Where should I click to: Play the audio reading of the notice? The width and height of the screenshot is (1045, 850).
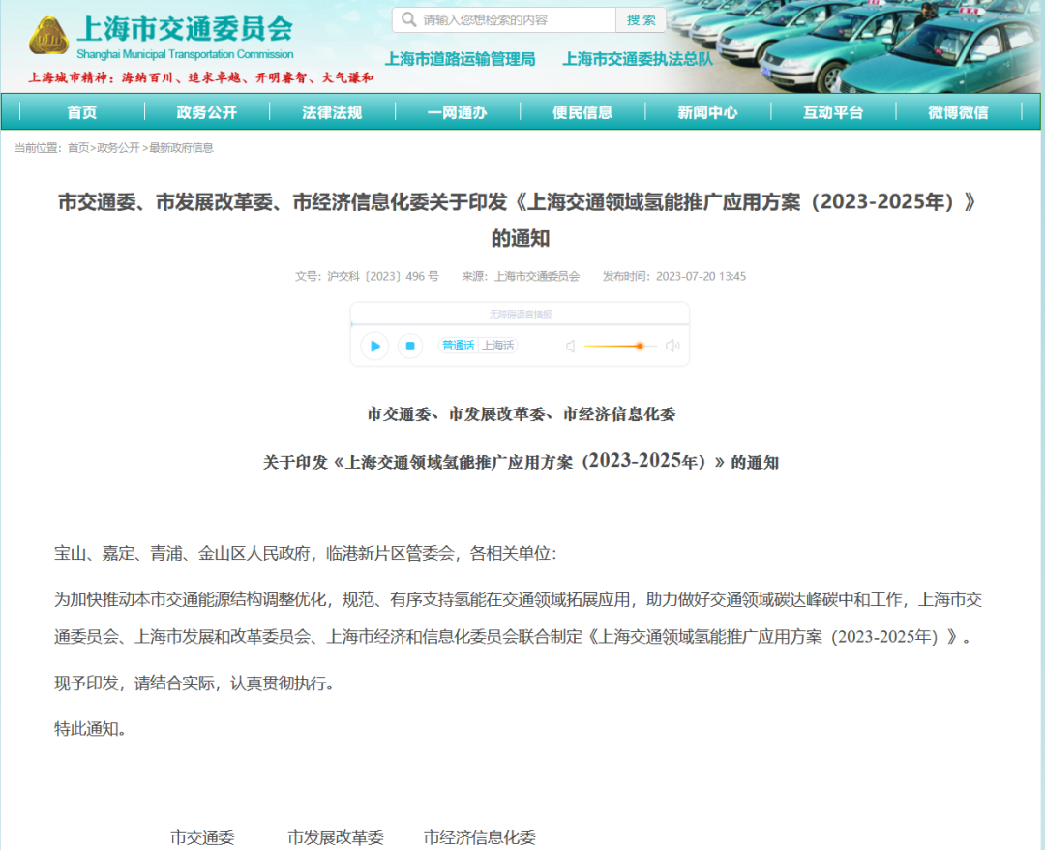[374, 346]
